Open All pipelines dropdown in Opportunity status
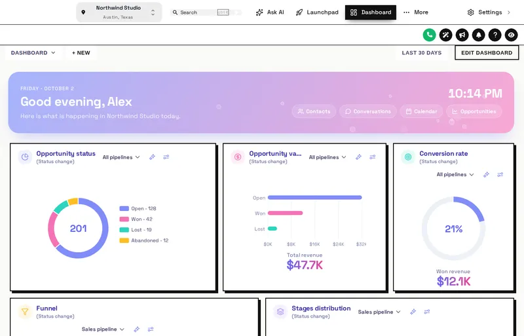 (x=121, y=157)
